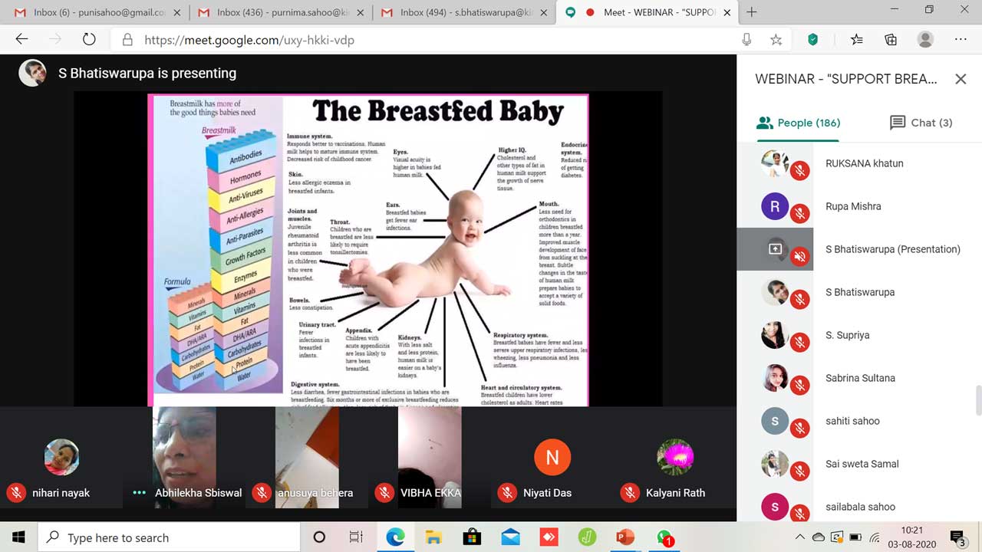The image size is (982, 552).
Task: Open the browser collections icon
Action: 891,40
